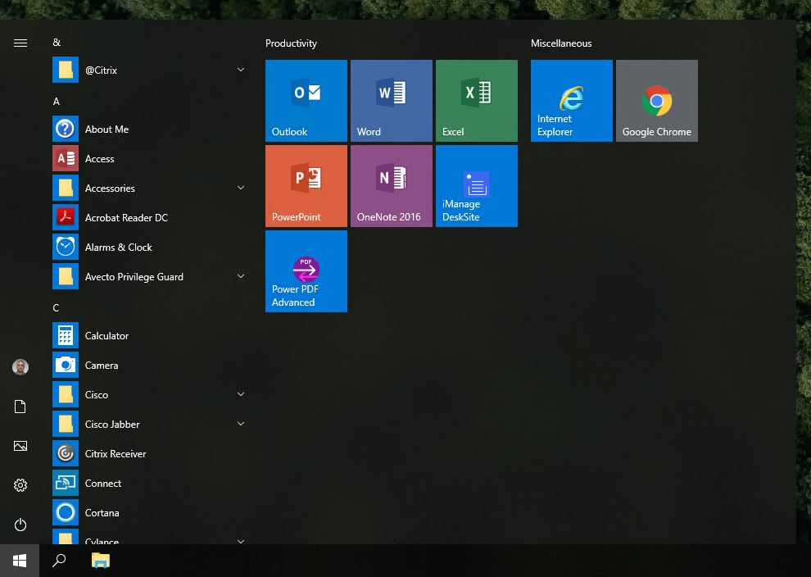Click the user account avatar

20,367
